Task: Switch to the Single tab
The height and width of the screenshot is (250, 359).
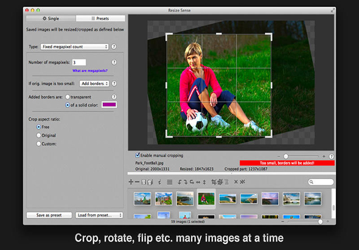Action: tap(51, 18)
